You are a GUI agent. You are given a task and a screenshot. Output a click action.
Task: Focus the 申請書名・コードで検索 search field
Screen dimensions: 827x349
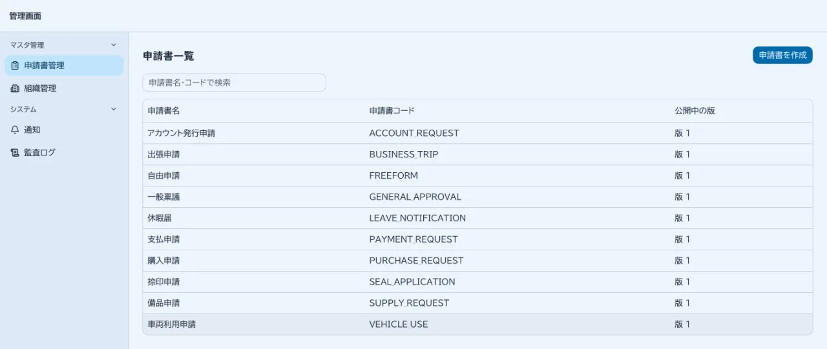tap(234, 83)
